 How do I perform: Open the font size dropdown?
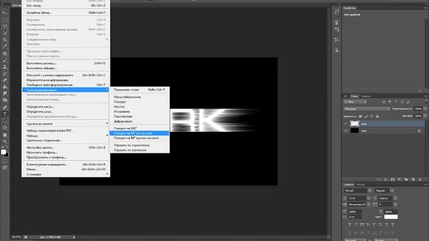tap(369, 198)
